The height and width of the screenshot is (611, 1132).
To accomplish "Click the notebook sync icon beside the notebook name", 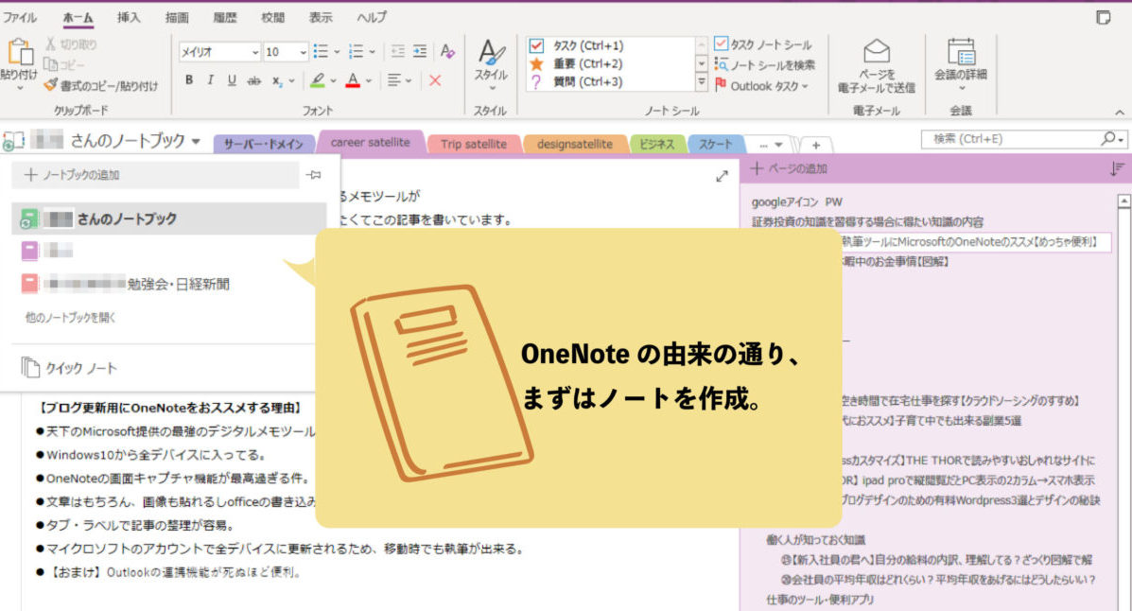I will [x=13, y=141].
